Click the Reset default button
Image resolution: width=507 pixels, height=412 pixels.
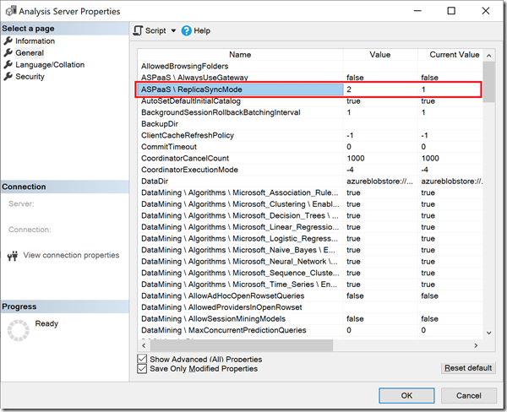tap(468, 368)
